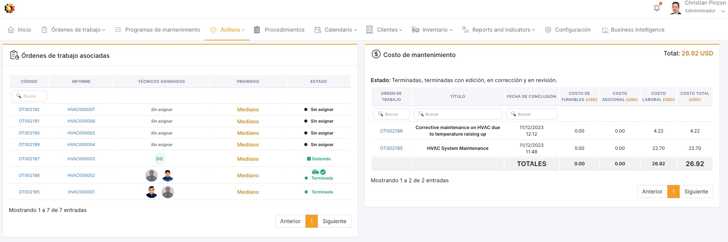Image resolution: width=728 pixels, height=242 pixels.
Task: Click the associated work orders clipboard icon
Action: [14, 55]
